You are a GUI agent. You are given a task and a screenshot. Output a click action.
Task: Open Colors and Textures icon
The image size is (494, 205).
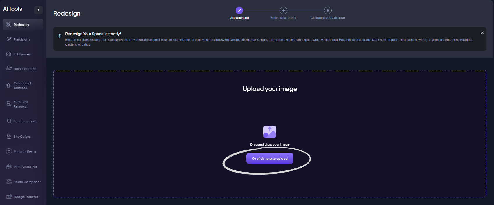pyautogui.click(x=9, y=86)
